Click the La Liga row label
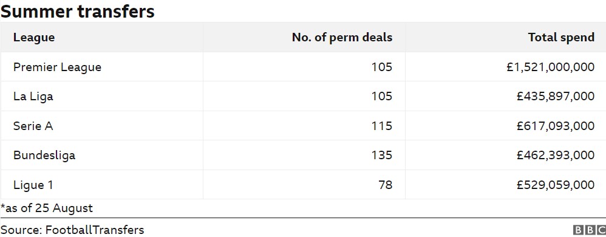606x237 pixels. pyautogui.click(x=33, y=96)
